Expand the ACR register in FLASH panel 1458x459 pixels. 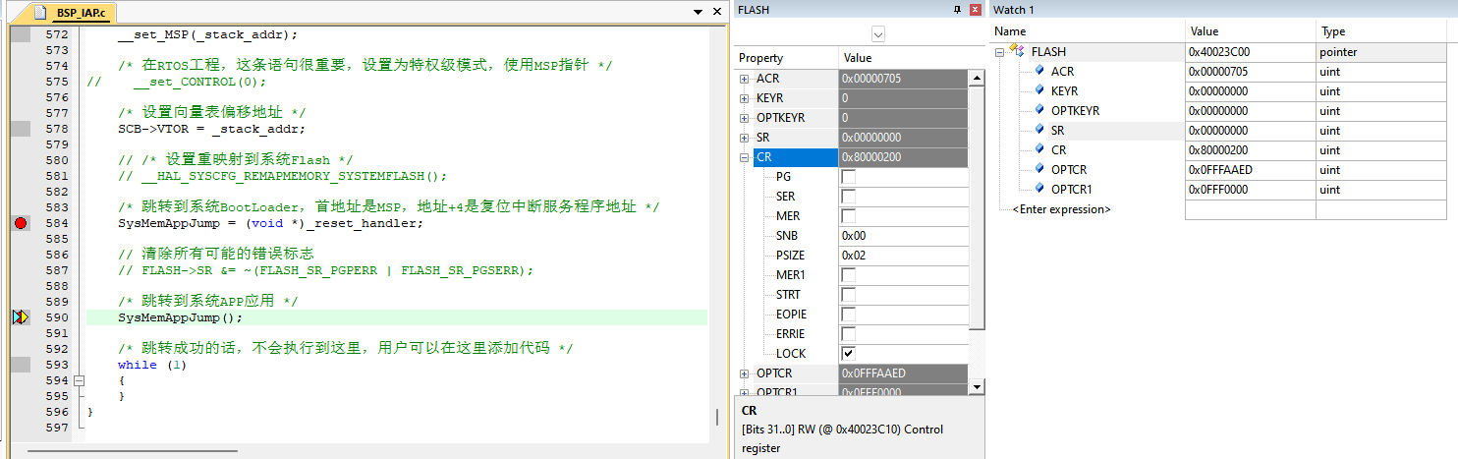(745, 79)
